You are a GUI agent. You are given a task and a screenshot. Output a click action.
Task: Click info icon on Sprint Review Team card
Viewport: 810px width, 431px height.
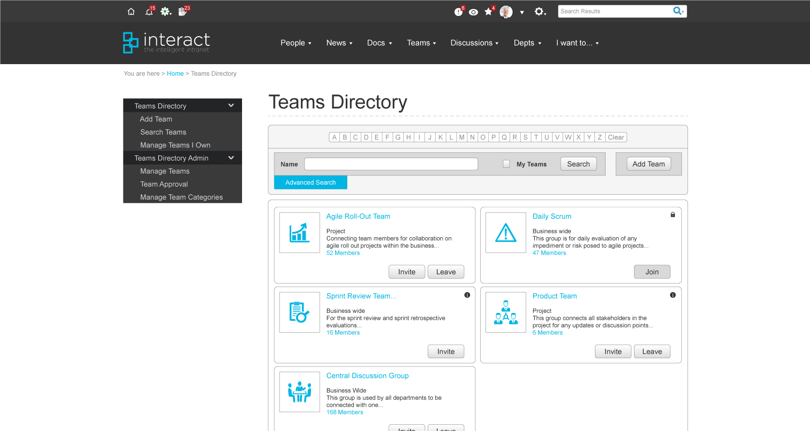467,295
